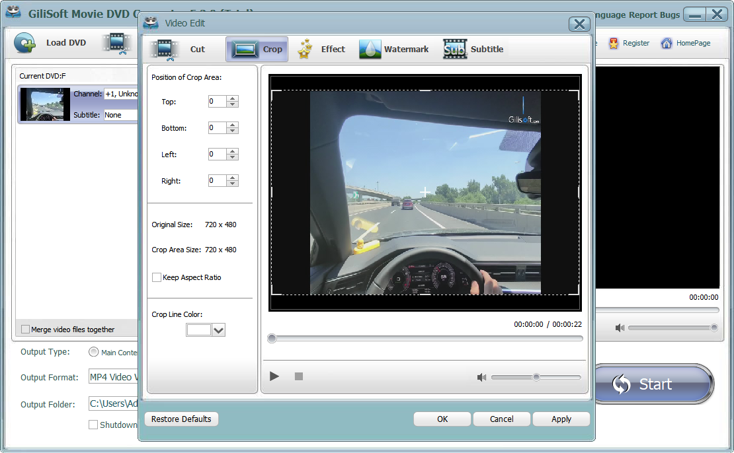Open the Cut tab
Screen dimensions: 734x453
tap(178, 49)
